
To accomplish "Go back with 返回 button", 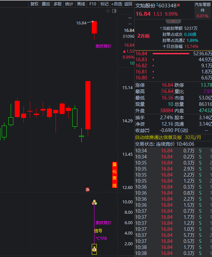I will tap(128, 4).
